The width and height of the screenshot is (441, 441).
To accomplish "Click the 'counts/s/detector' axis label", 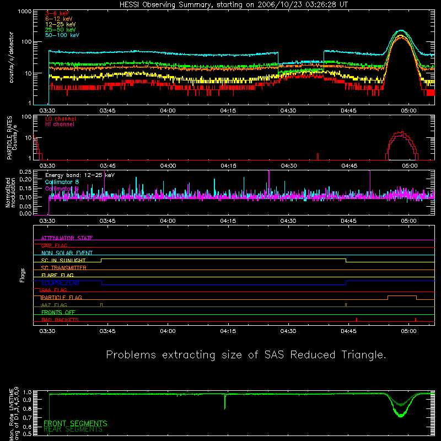I will coord(12,57).
